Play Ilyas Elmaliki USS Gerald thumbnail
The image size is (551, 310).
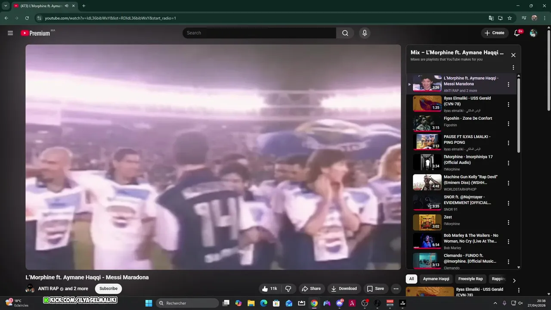coord(427,104)
